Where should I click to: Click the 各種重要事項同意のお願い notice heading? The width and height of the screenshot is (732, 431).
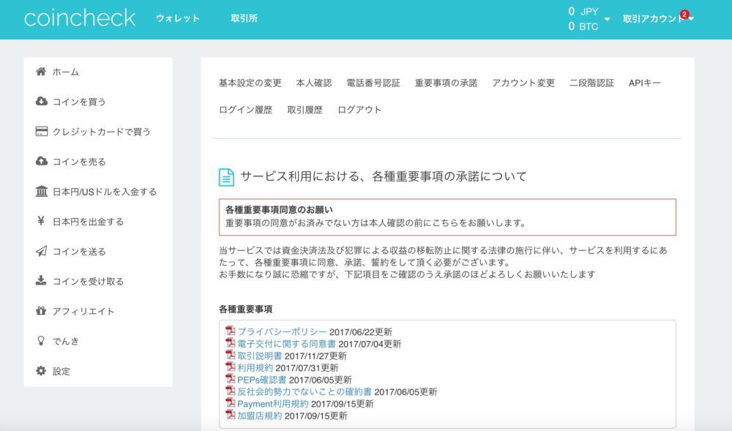[x=279, y=210]
